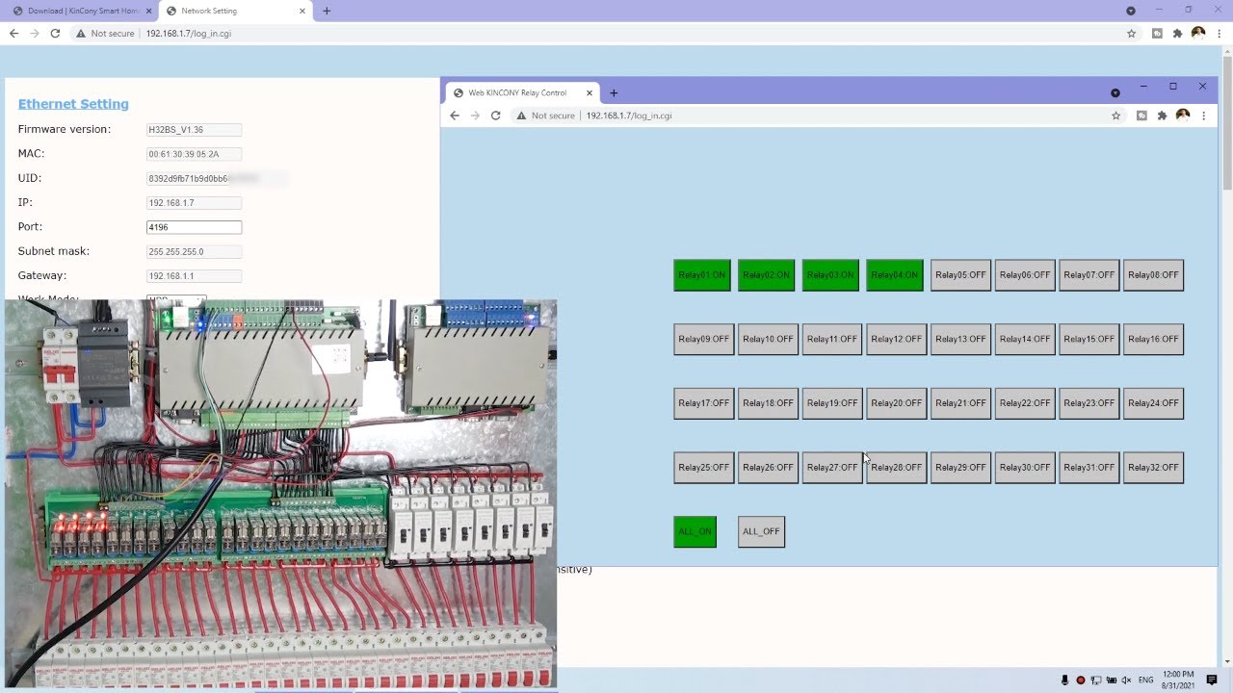1233x693 pixels.
Task: Add new tab in Relay Control window
Action: pyautogui.click(x=614, y=93)
